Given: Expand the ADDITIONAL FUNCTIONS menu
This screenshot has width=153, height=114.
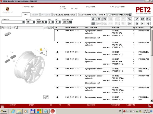Looking at the screenshot, I should pyautogui.click(x=92, y=15).
